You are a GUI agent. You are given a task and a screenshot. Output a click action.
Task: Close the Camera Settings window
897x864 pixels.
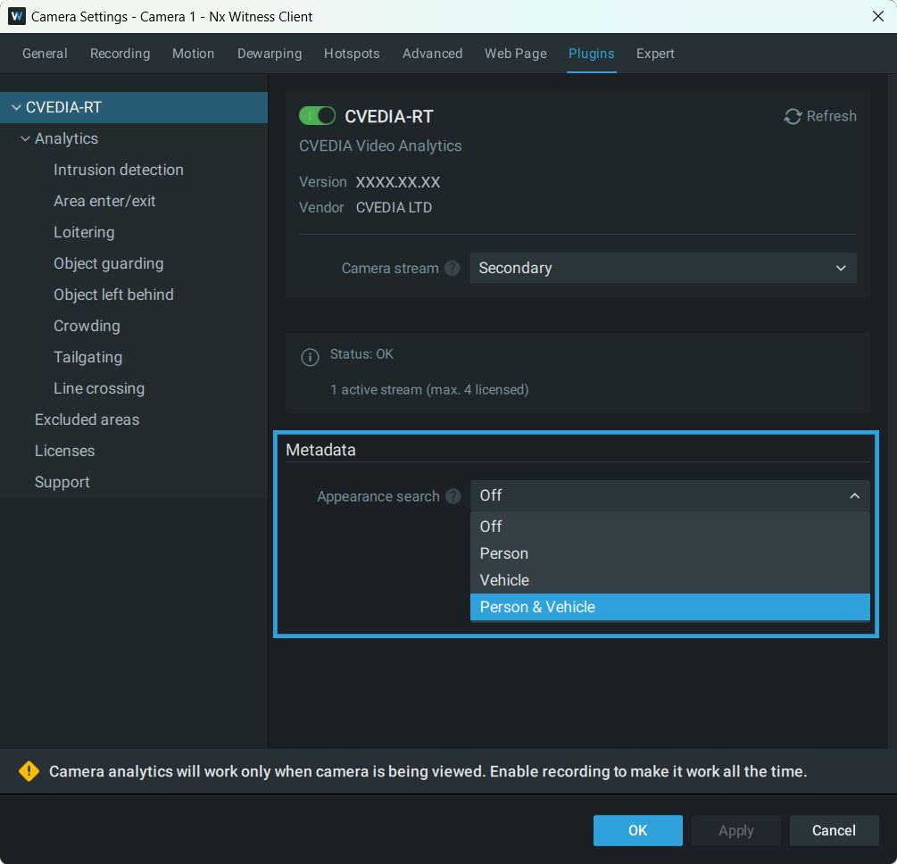(878, 16)
